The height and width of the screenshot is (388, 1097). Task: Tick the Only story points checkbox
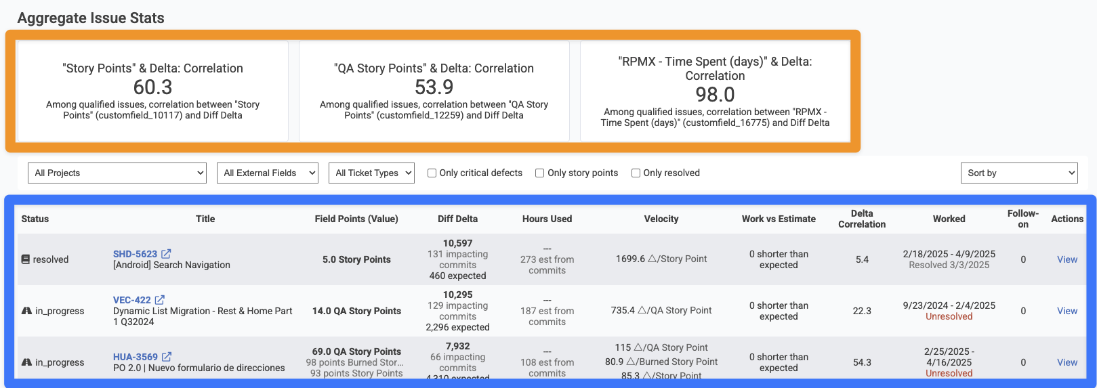click(x=540, y=173)
